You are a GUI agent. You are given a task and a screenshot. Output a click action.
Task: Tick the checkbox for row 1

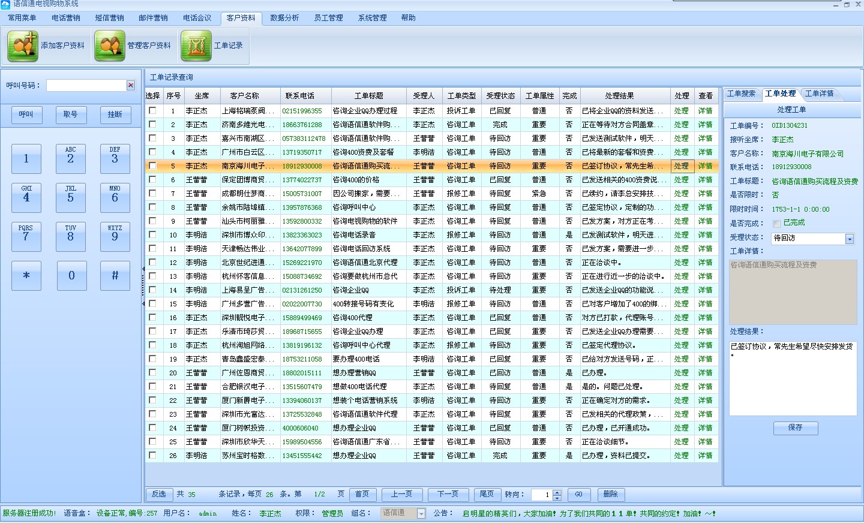[x=152, y=111]
